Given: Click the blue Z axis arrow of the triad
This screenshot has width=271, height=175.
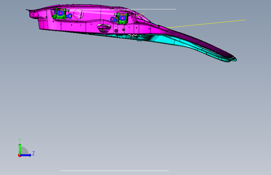Looking at the screenshot, I should (x=26, y=155).
